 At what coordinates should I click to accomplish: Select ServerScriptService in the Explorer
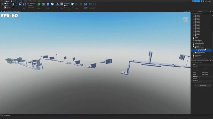[199, 43]
